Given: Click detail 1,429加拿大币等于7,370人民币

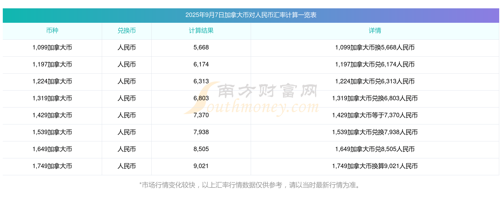Looking at the screenshot, I should [375, 115].
